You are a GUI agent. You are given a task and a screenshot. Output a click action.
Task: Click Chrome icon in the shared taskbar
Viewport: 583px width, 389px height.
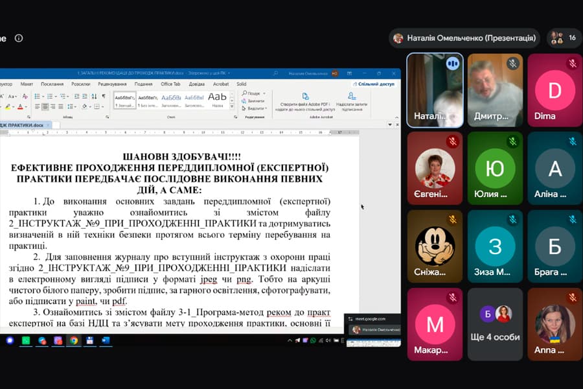pos(74,340)
